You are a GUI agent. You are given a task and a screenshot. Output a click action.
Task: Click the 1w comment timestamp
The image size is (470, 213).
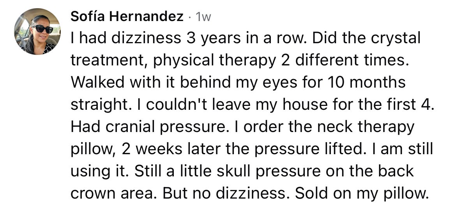(x=203, y=17)
